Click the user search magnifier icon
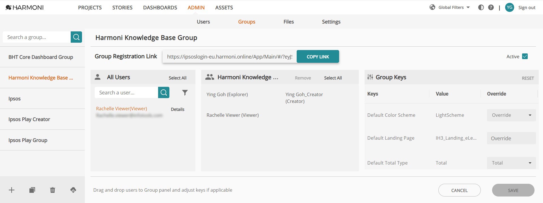 (164, 92)
